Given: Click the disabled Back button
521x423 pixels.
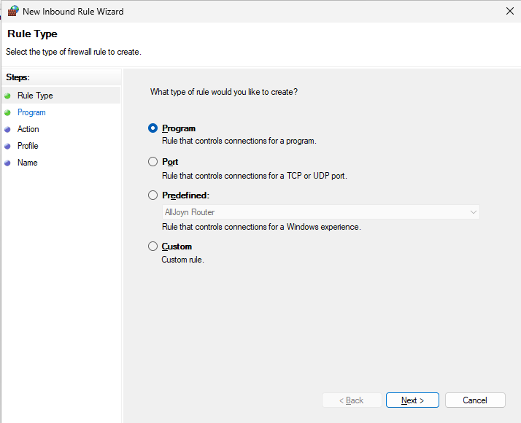Looking at the screenshot, I should [352, 400].
